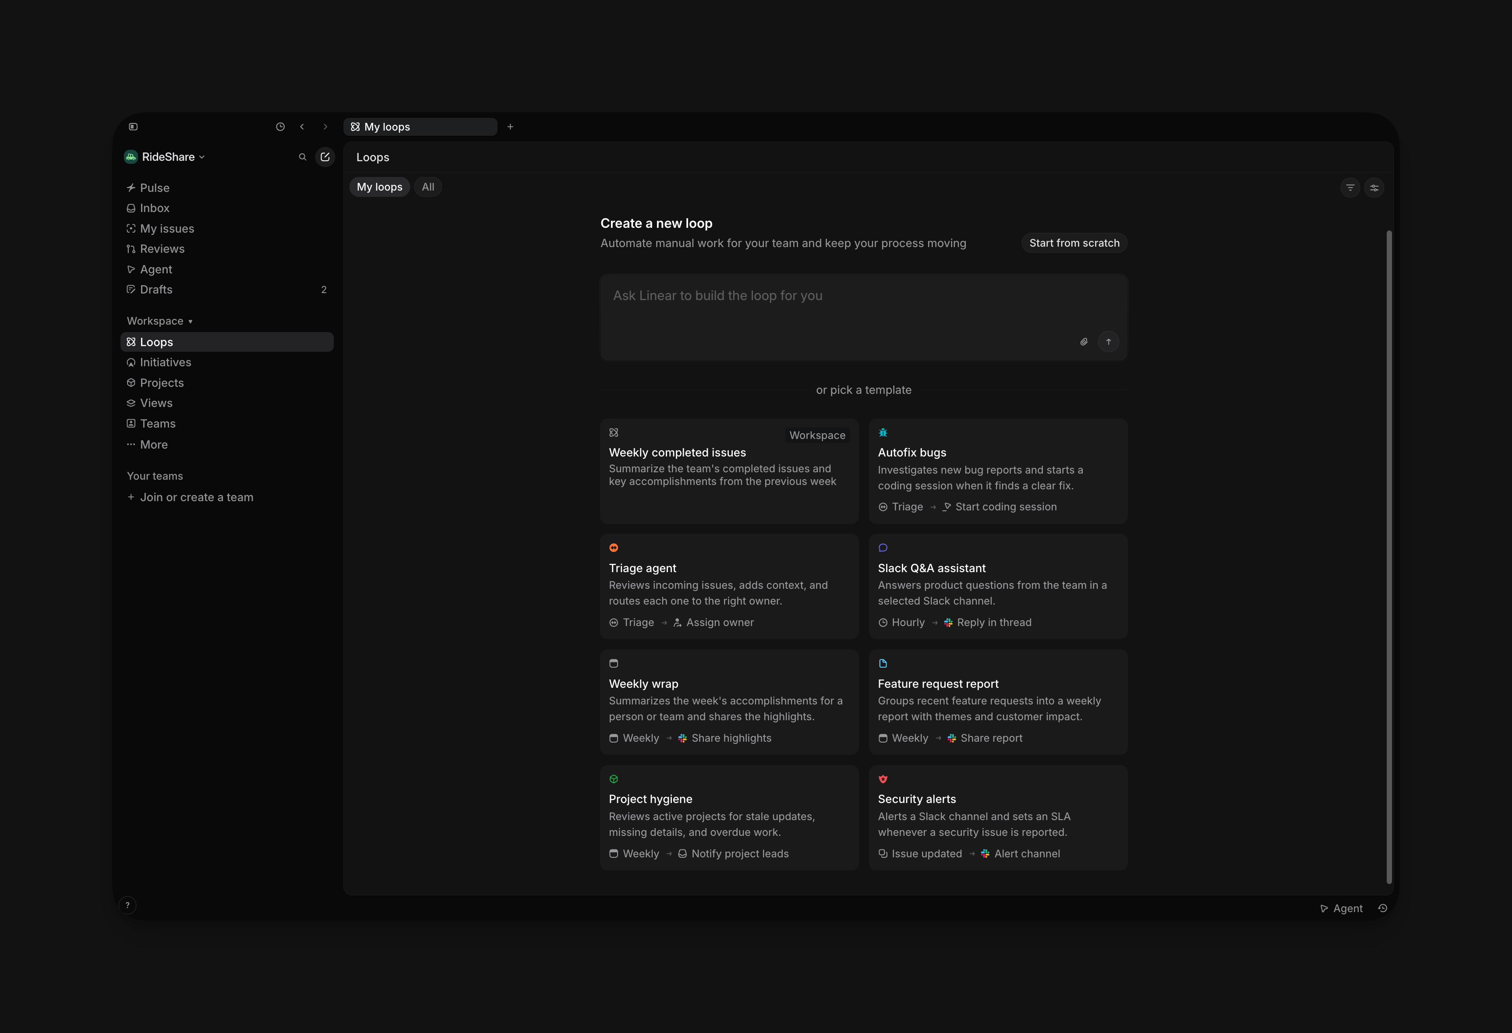Submit the loop prompt with up arrow
Screen dimensions: 1512x1033
[1109, 342]
